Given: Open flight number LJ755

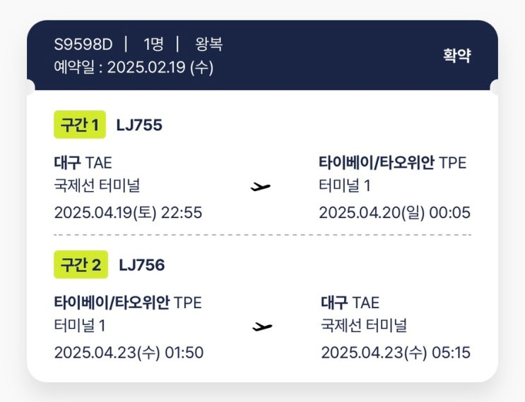Looking at the screenshot, I should [139, 126].
